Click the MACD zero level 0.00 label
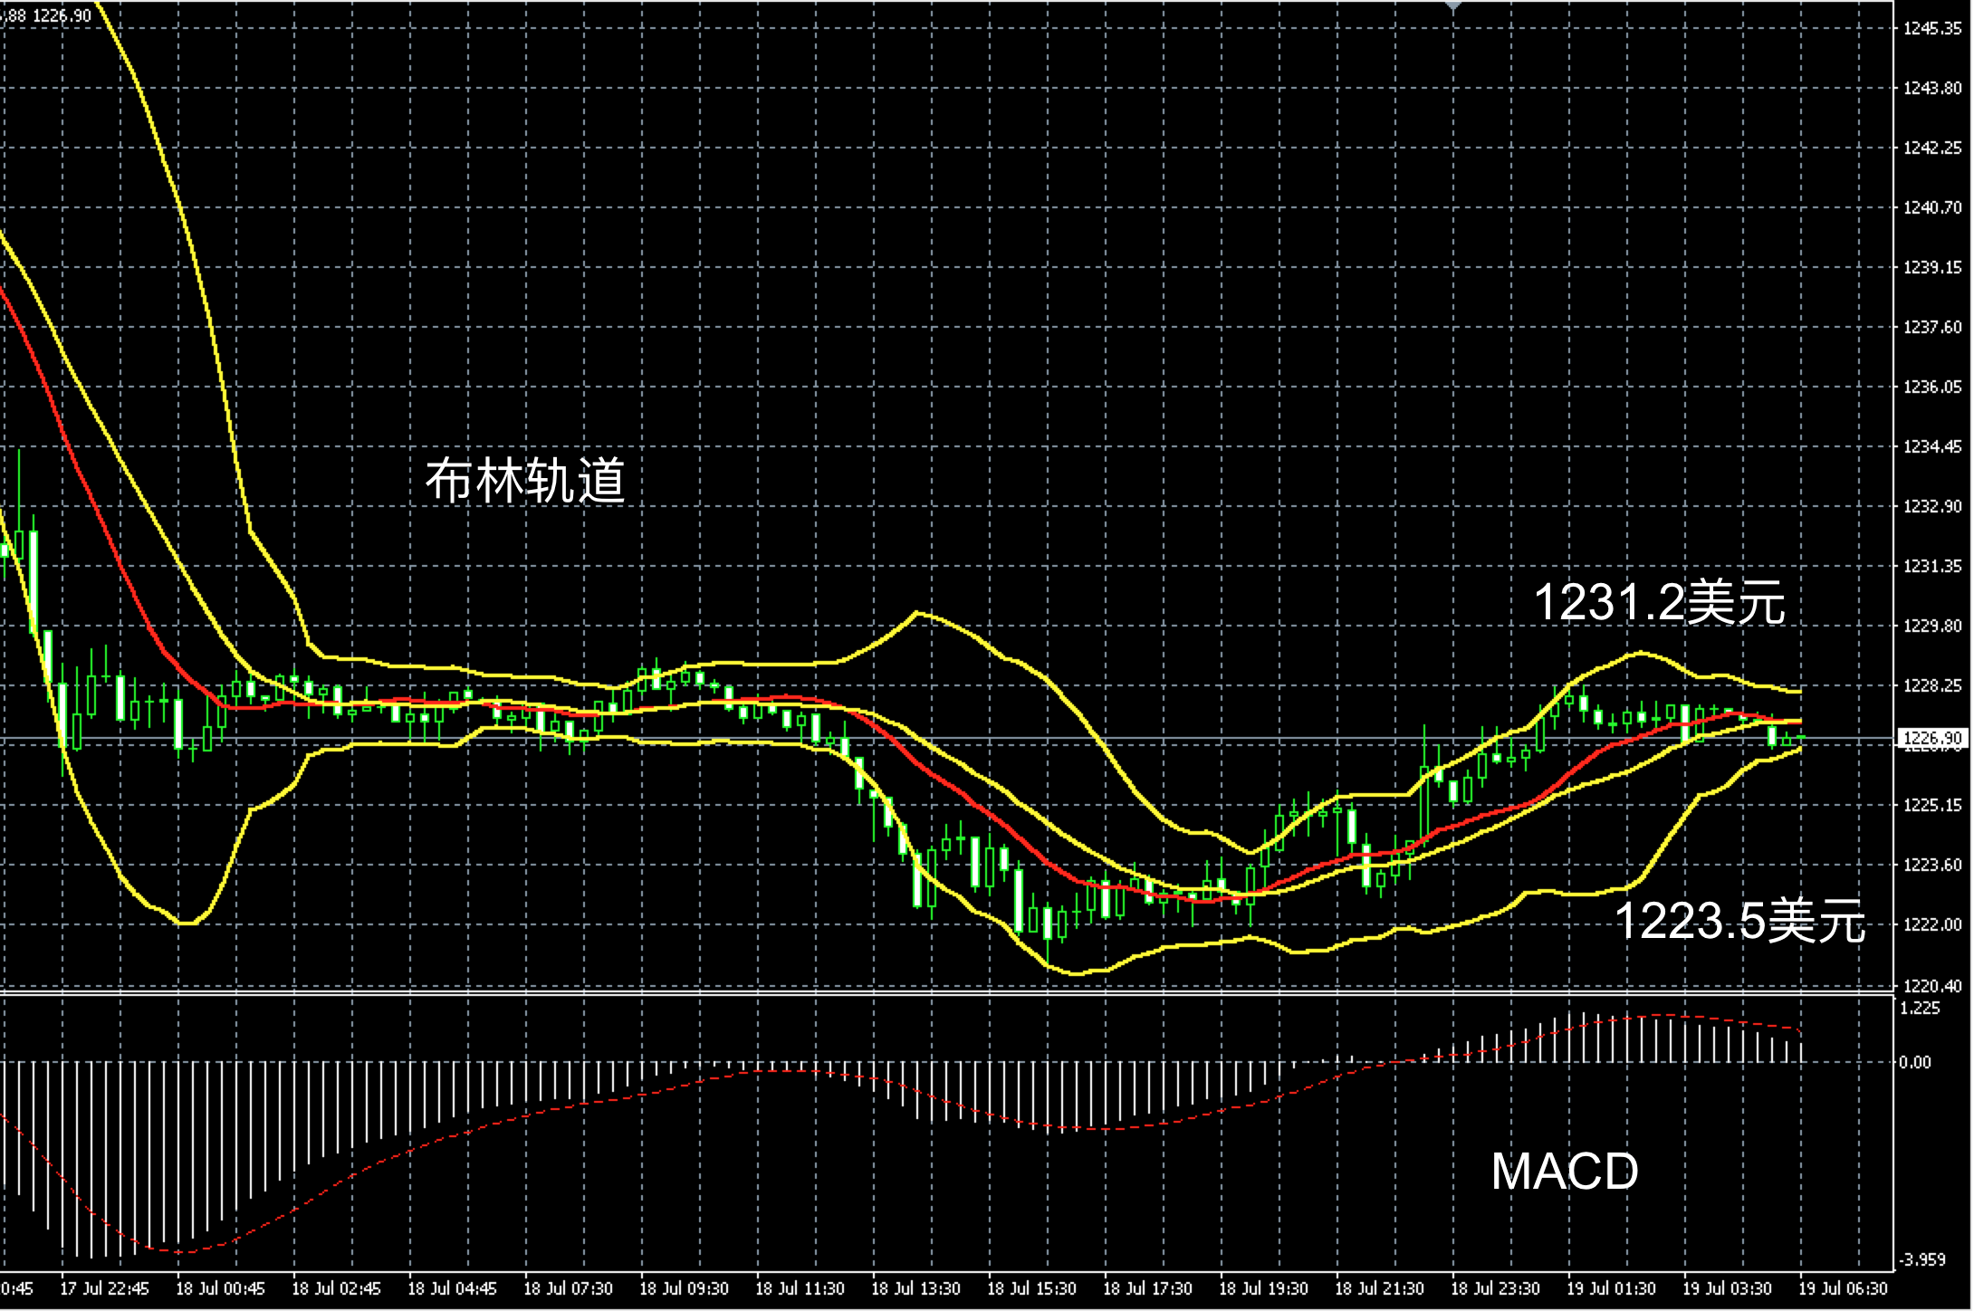Image resolution: width=1974 pixels, height=1311 pixels. coord(1915,1063)
